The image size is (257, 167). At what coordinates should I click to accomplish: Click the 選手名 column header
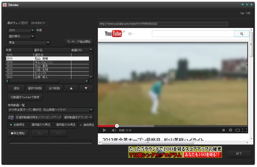click(x=52, y=50)
